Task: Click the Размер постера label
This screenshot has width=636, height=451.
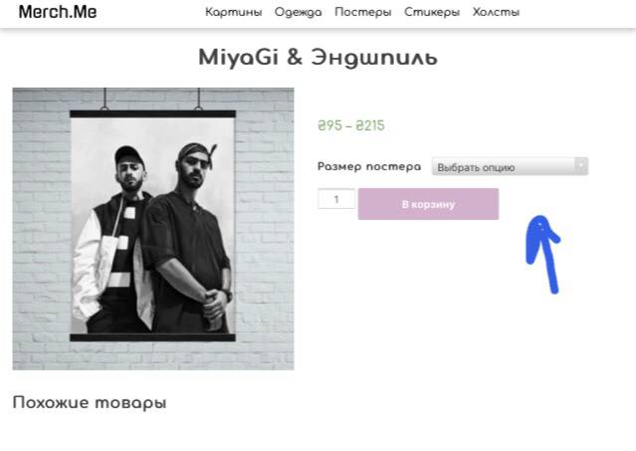Action: [369, 166]
